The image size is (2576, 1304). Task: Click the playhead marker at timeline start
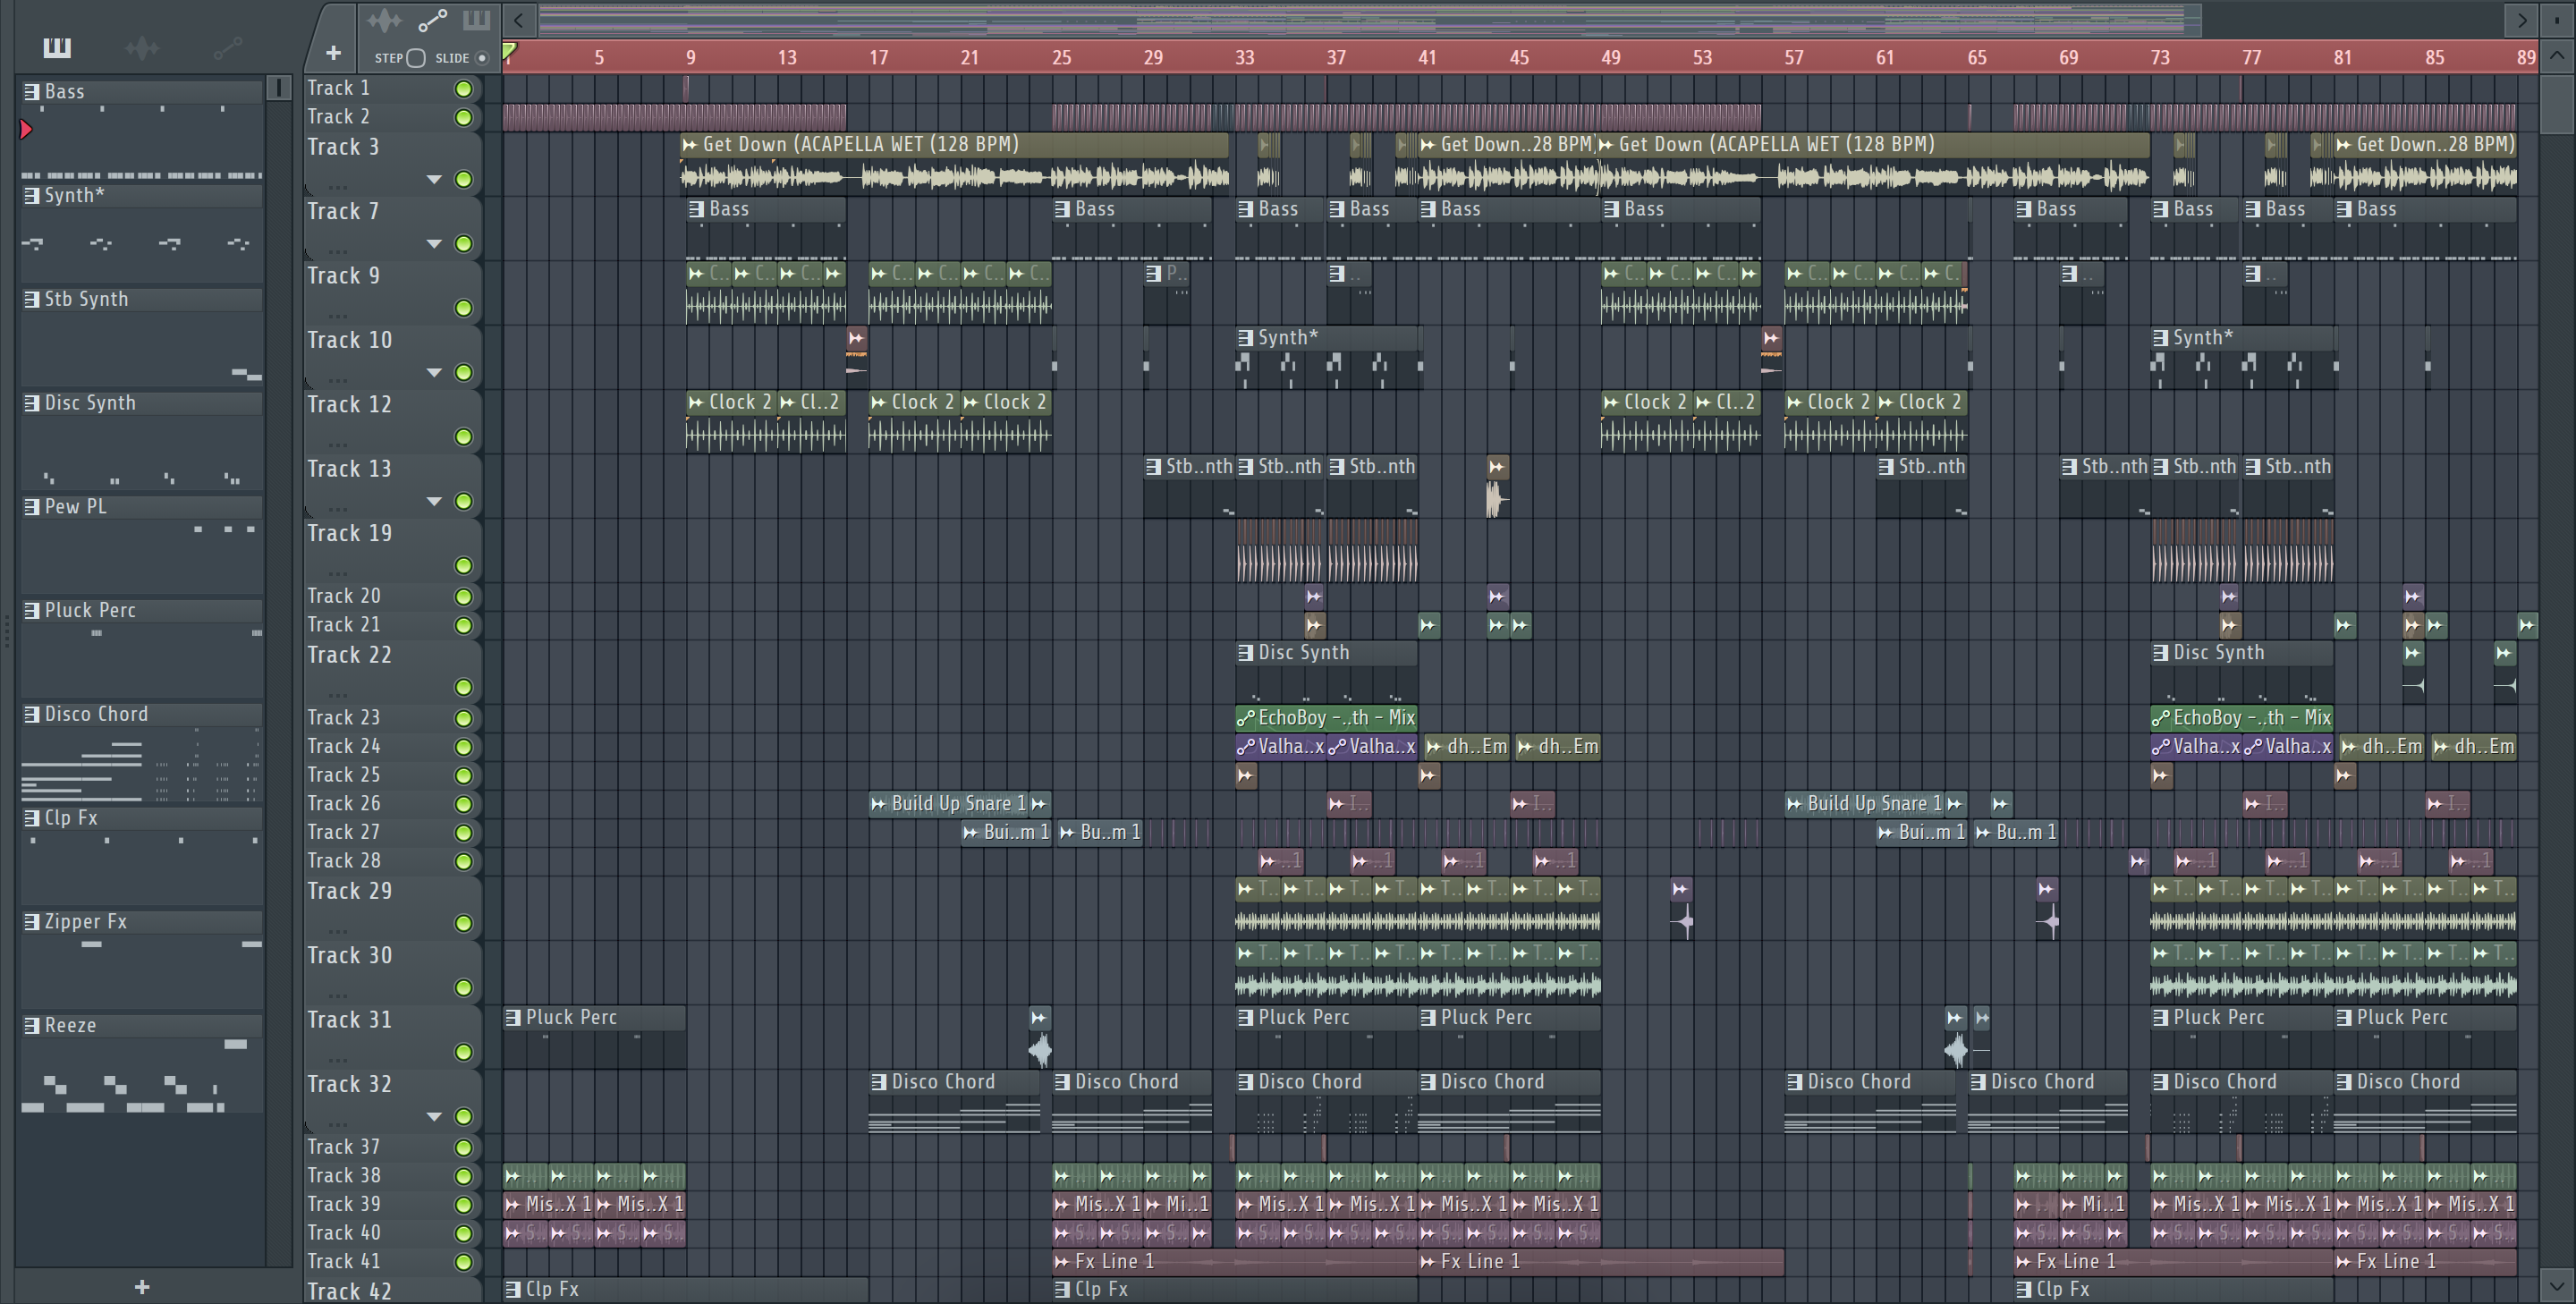pyautogui.click(x=509, y=51)
